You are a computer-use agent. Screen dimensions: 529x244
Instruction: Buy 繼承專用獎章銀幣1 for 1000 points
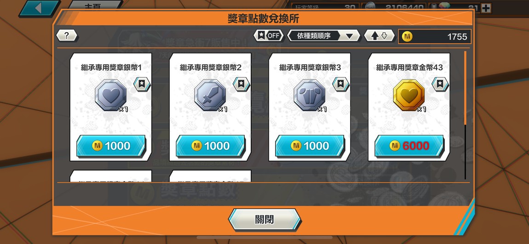click(x=111, y=146)
